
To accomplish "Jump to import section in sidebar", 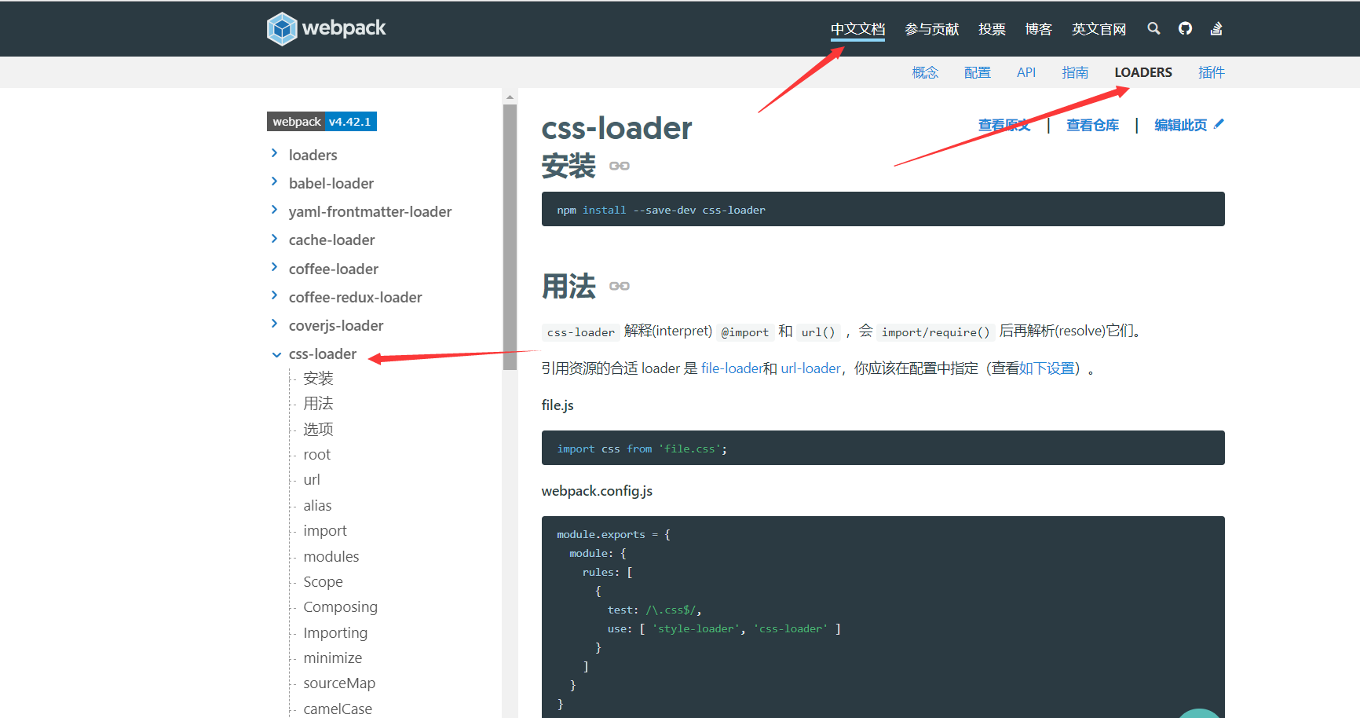I will (x=325, y=530).
